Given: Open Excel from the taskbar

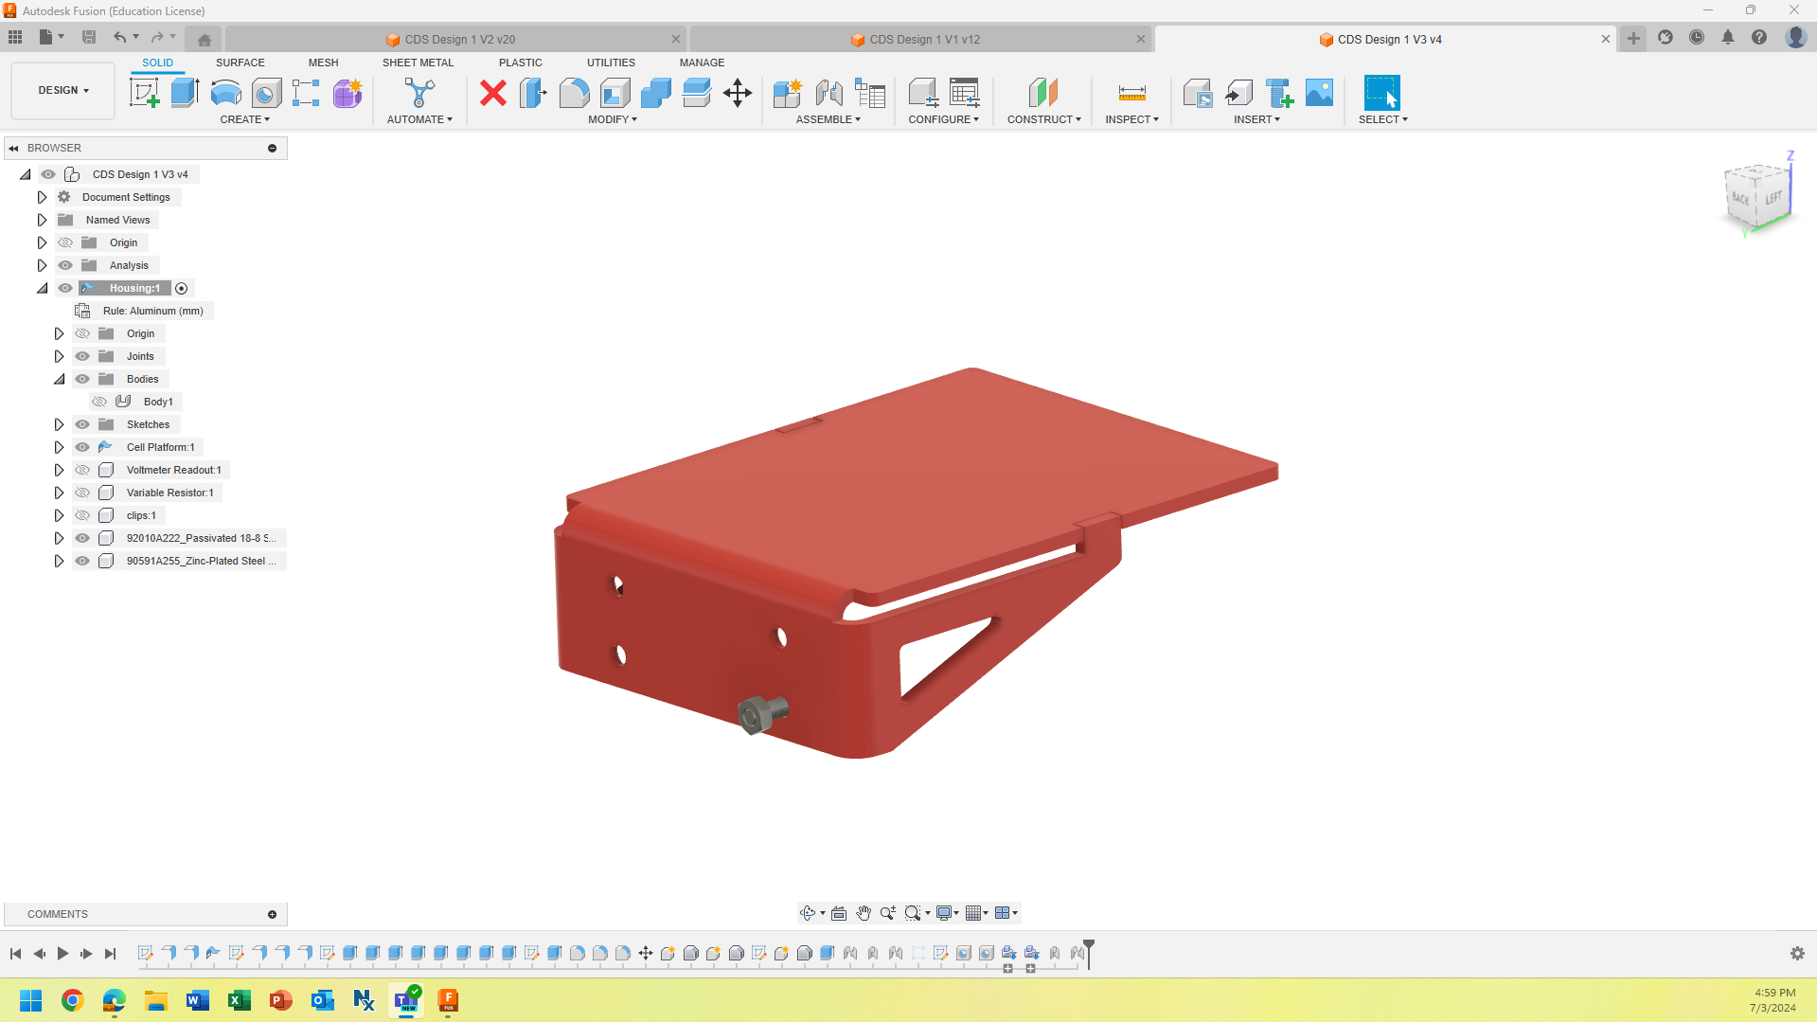Looking at the screenshot, I should pos(239,1000).
